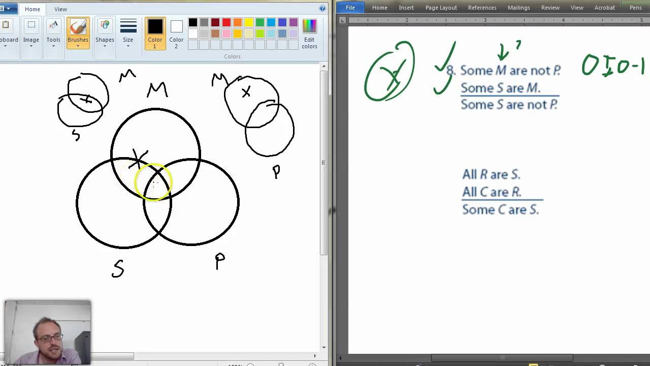Open the Pens tab in Word
The height and width of the screenshot is (366, 650).
(636, 8)
